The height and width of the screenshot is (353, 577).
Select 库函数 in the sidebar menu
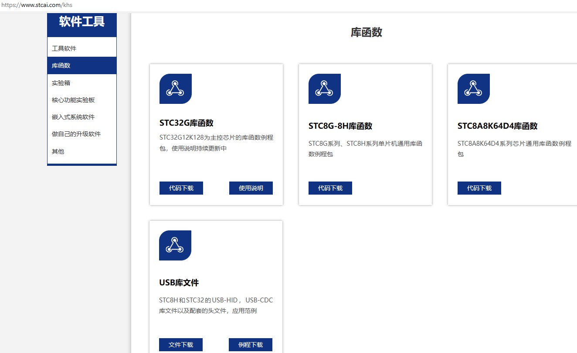coord(82,65)
